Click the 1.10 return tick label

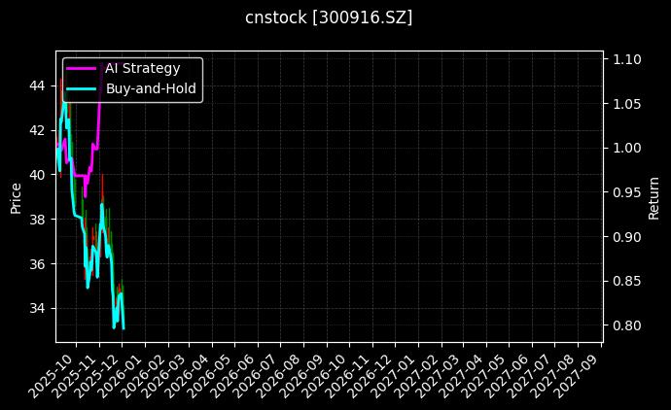click(x=625, y=59)
